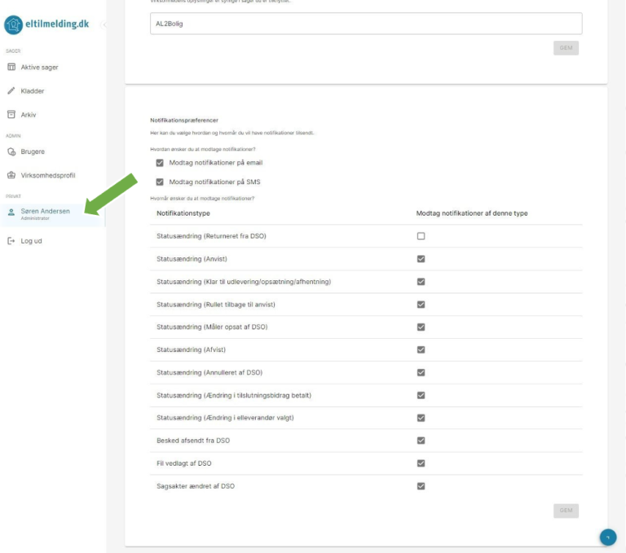
Task: Go to Brugere admin page
Action: pyautogui.click(x=33, y=151)
